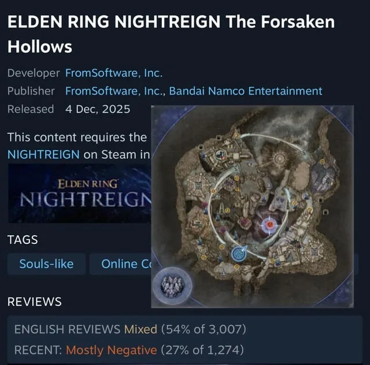The image size is (370, 365).
Task: Open the Developer FromSoftware, Inc. link
Action: pyautogui.click(x=114, y=73)
